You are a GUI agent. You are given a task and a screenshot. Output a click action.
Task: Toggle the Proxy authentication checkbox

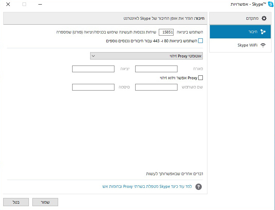[200, 78]
